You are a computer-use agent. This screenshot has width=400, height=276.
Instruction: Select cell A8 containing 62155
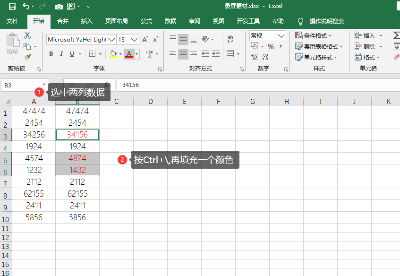point(34,194)
